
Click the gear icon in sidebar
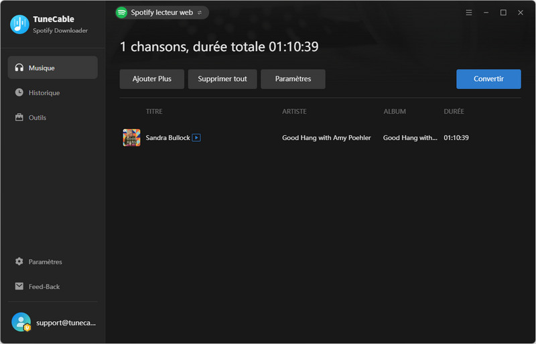(19, 261)
